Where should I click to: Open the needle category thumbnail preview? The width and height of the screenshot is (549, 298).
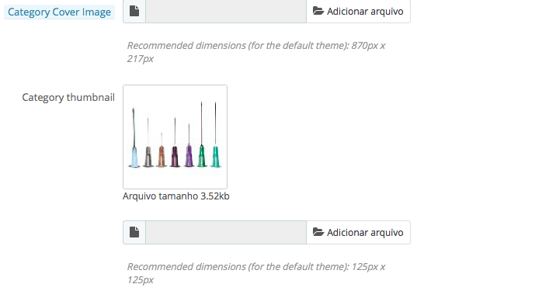(175, 137)
